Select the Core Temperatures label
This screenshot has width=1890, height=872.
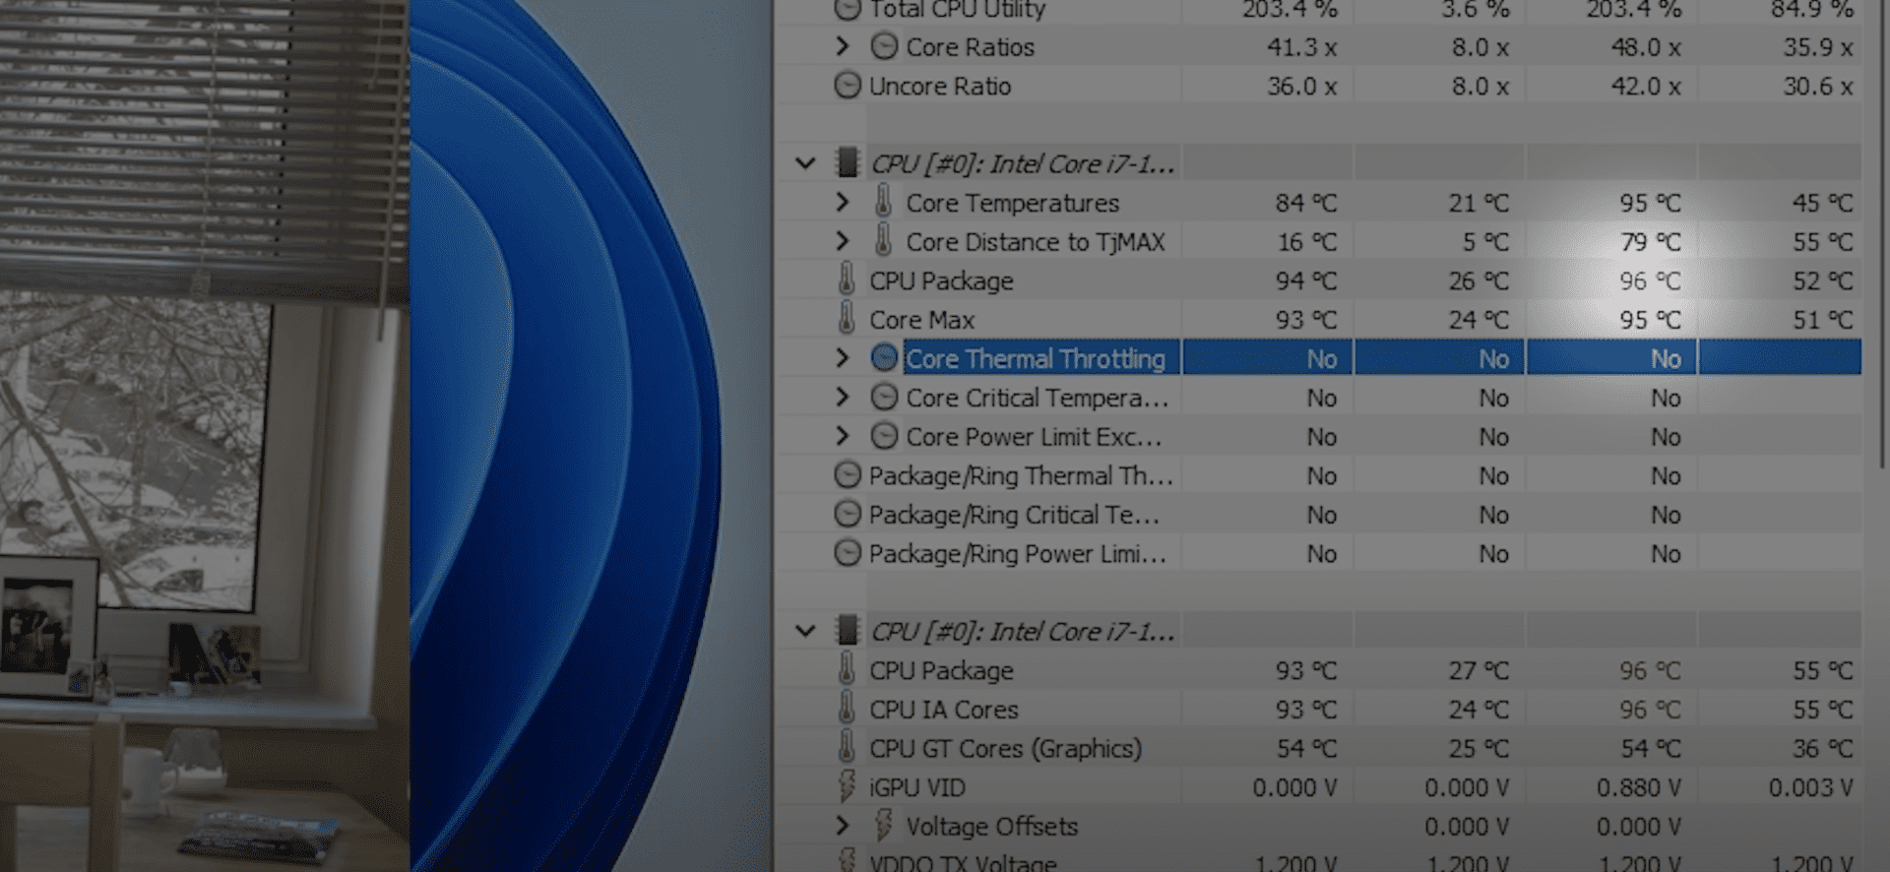pyautogui.click(x=1013, y=204)
